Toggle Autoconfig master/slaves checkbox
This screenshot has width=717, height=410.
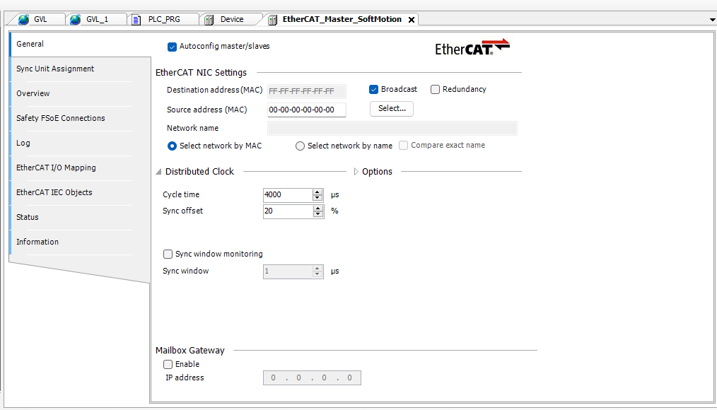tap(172, 47)
